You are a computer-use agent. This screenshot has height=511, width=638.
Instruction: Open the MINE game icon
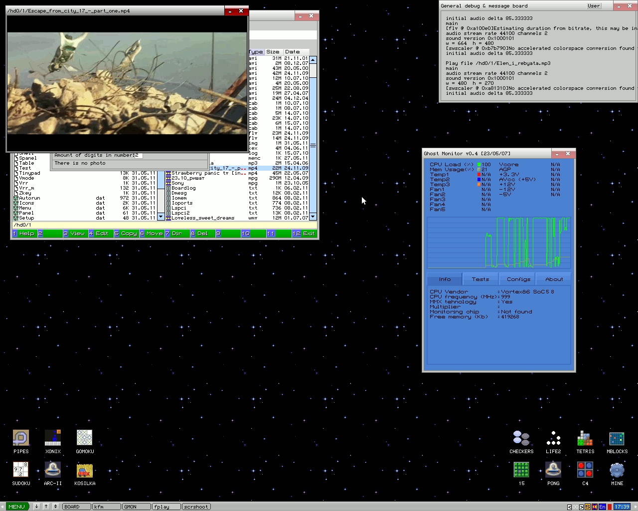(x=617, y=470)
